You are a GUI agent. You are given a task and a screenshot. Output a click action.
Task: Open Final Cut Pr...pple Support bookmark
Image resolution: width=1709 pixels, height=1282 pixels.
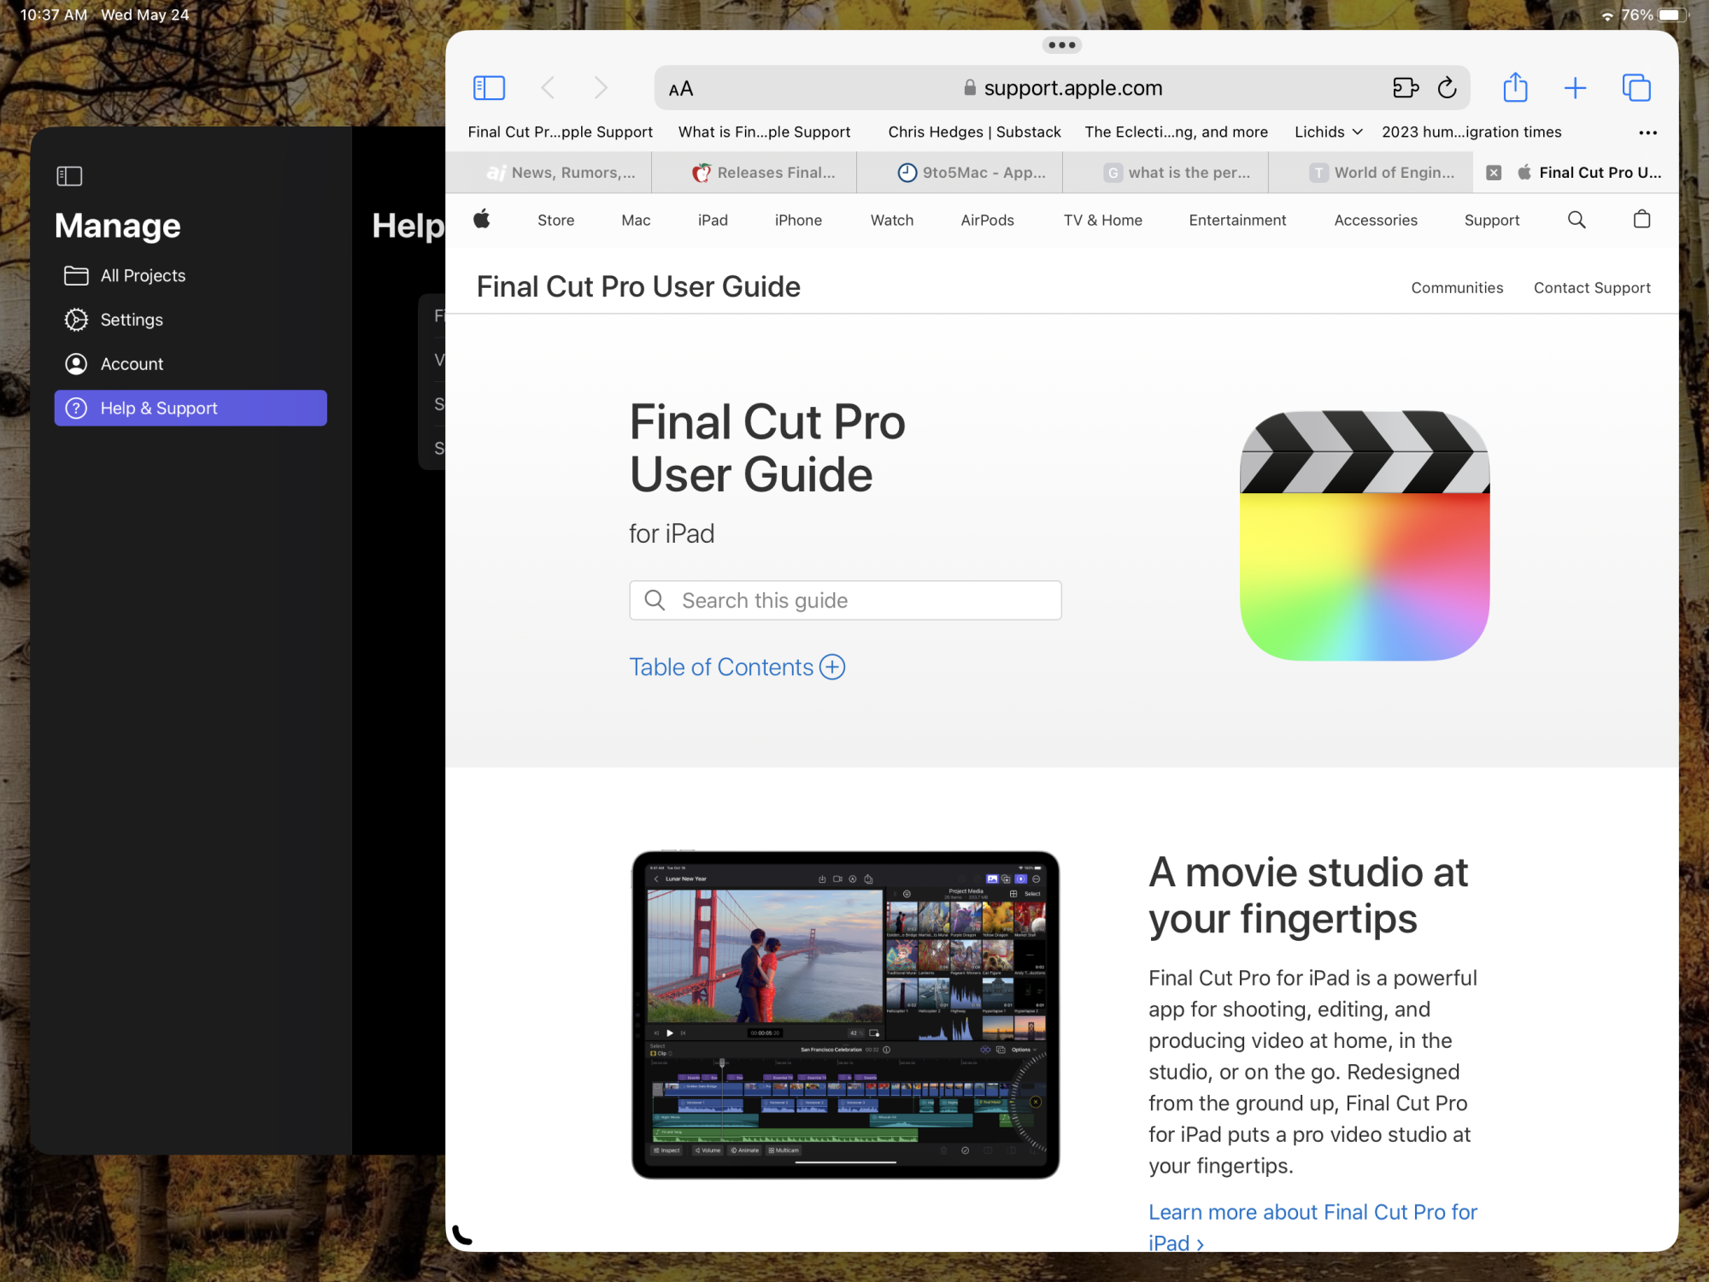point(560,132)
